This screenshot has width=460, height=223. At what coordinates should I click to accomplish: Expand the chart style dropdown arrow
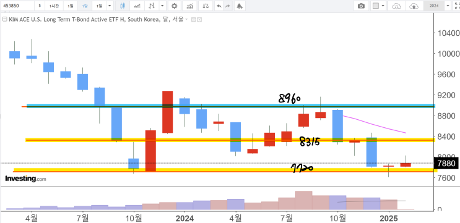pos(162,6)
